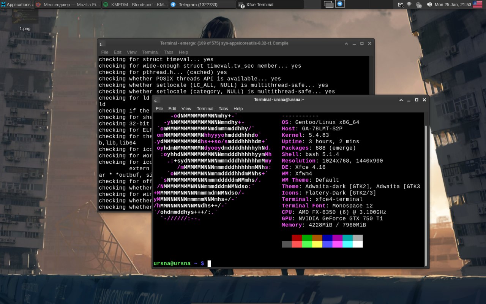The image size is (486, 304).
Task: Open File menu in ursna terminal
Action: click(x=159, y=108)
